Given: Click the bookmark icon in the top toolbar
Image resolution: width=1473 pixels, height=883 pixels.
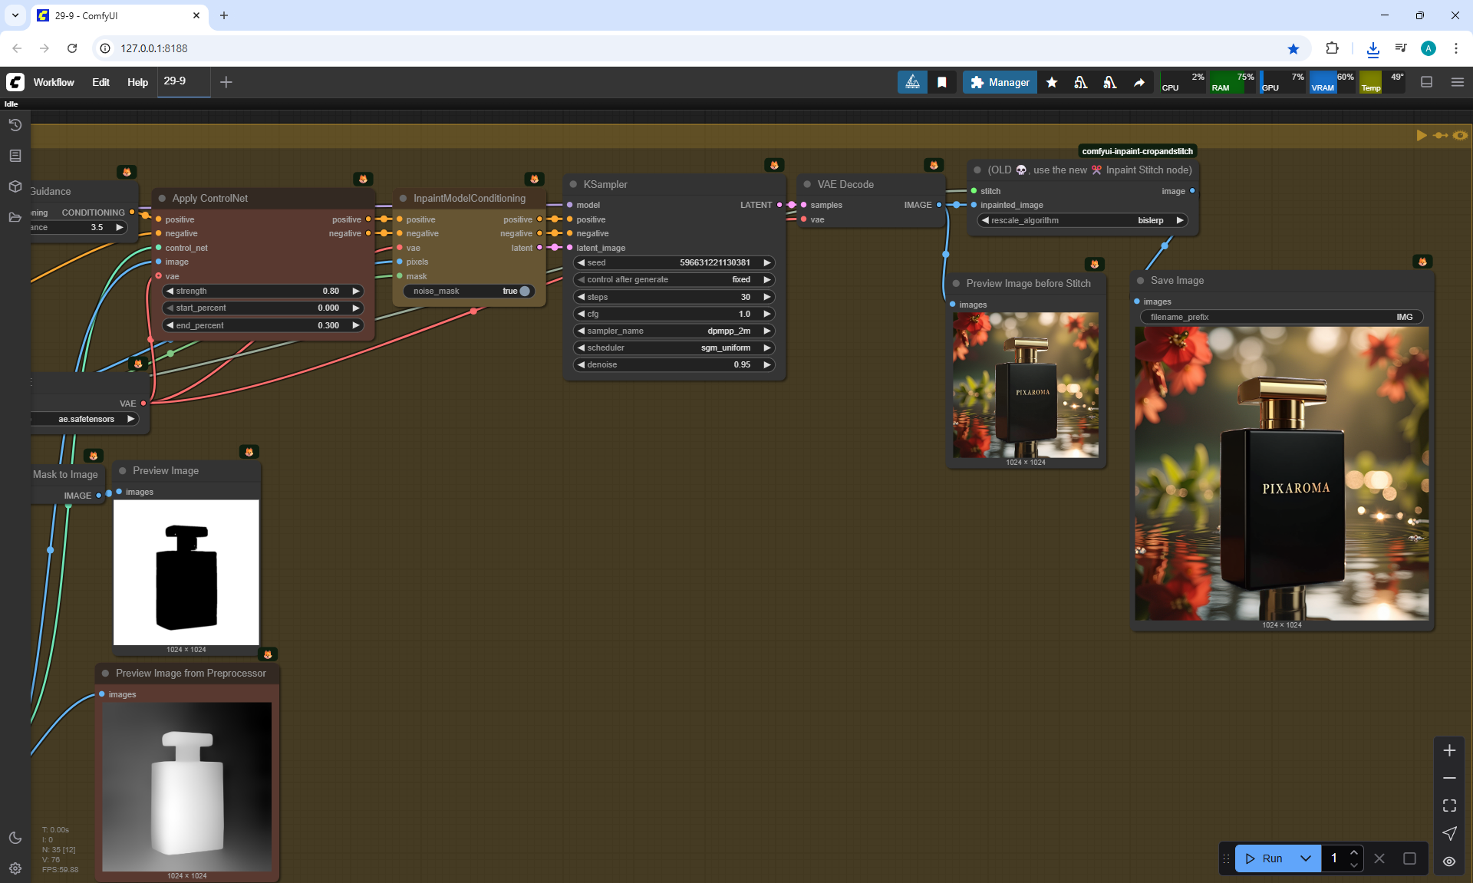Looking at the screenshot, I should pyautogui.click(x=942, y=82).
